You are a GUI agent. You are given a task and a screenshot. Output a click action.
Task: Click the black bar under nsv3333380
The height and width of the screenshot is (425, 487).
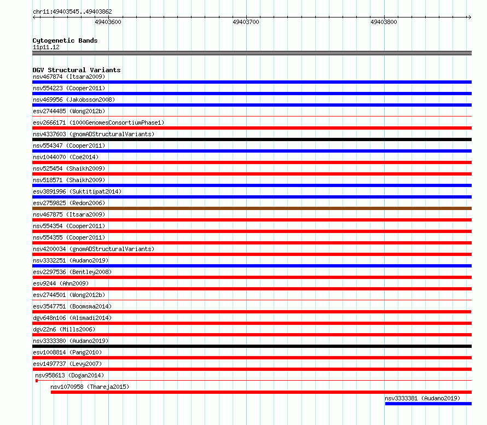252,346
